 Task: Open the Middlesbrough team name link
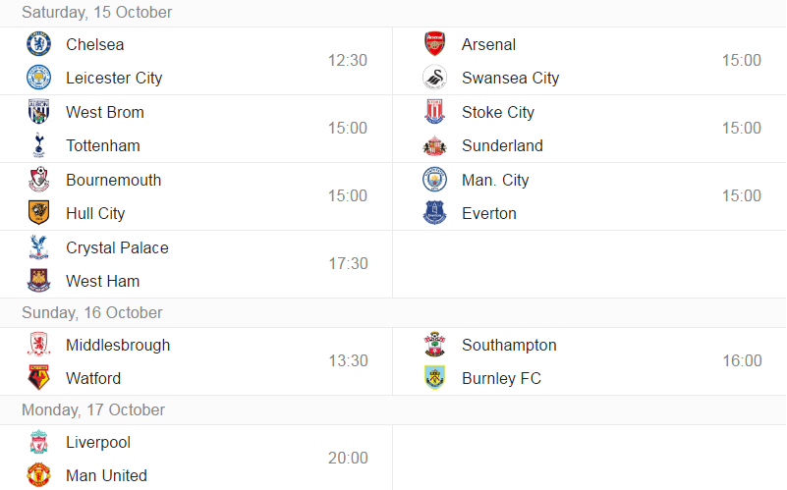tap(118, 345)
